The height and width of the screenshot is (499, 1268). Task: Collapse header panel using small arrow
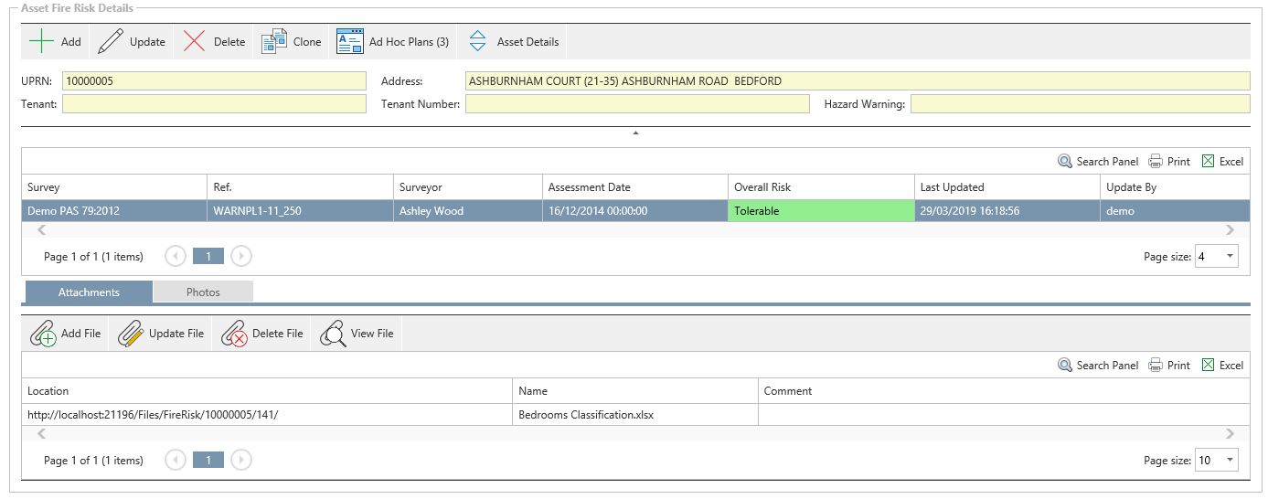(x=635, y=133)
